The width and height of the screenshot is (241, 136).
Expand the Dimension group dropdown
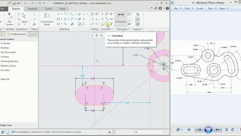coord(123,29)
